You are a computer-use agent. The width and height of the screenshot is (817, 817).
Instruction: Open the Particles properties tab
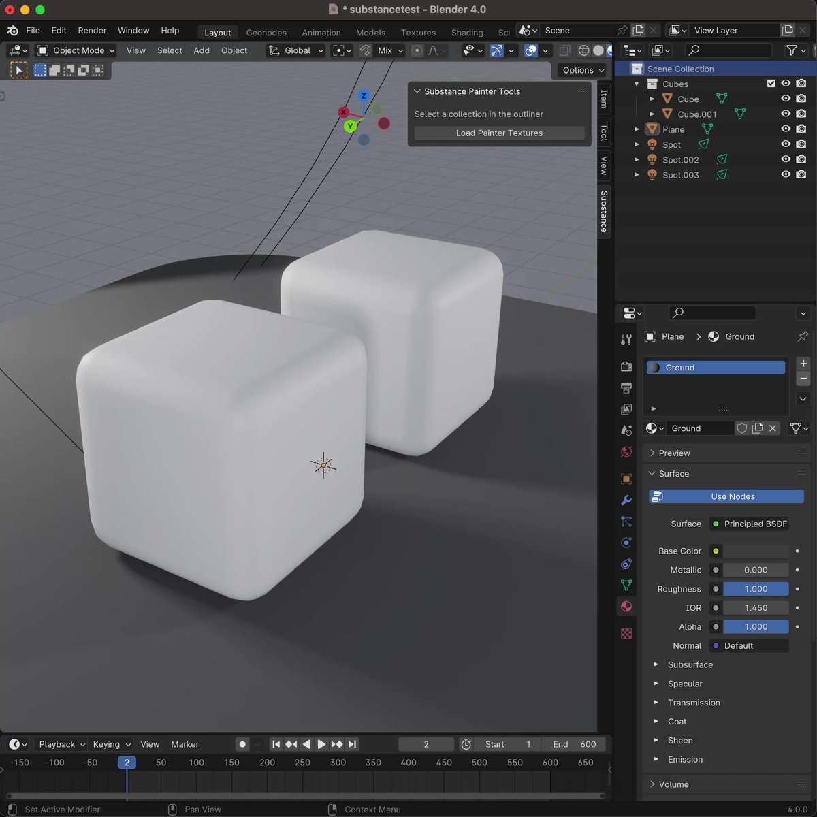click(626, 522)
